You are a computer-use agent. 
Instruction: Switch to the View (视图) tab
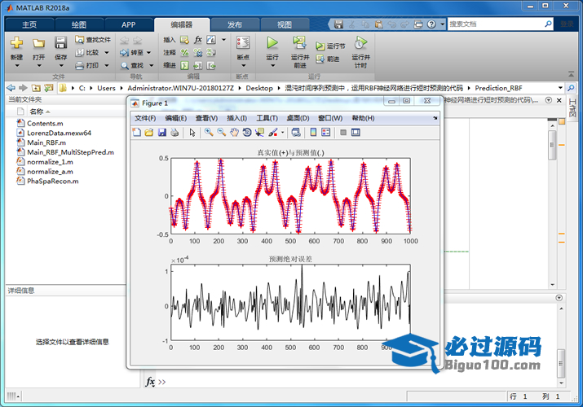[285, 25]
